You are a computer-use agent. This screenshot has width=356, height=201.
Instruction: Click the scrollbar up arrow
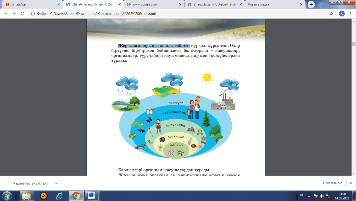[354, 21]
